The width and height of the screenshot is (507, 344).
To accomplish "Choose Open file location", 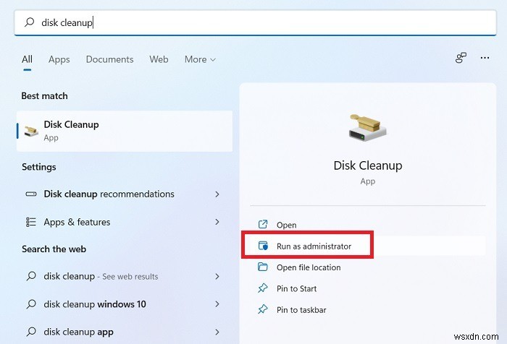I will [x=368, y=267].
